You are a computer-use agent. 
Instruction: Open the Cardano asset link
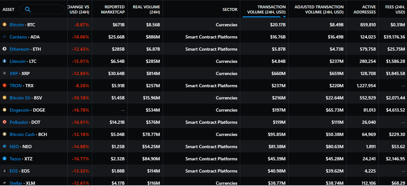[18, 37]
